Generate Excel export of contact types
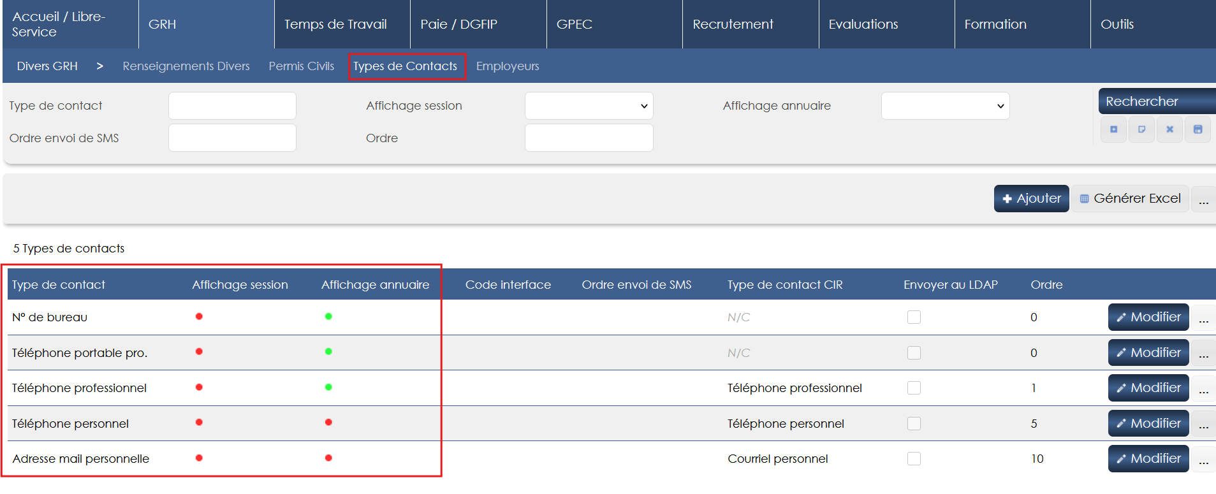1216x494 pixels. tap(1130, 199)
